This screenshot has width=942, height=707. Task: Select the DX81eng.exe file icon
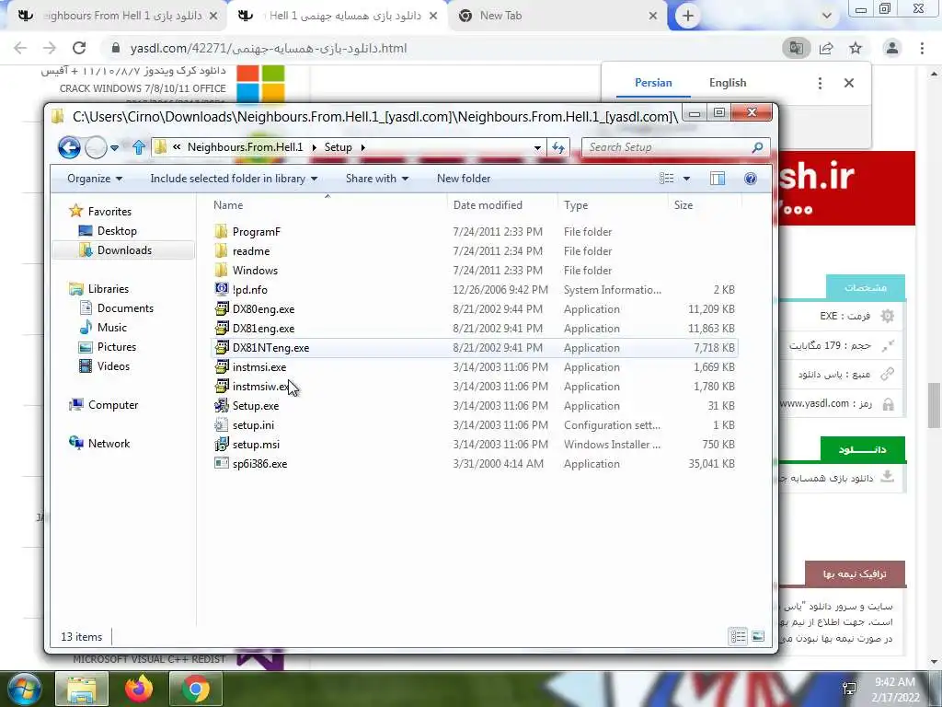click(x=221, y=329)
